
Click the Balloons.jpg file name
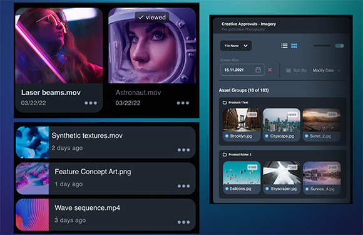pos(240,189)
